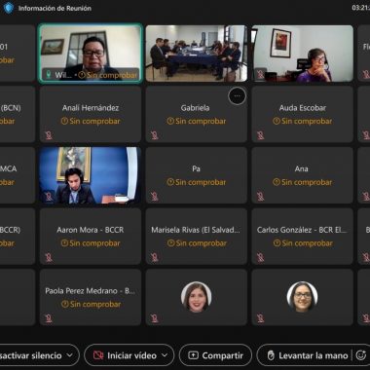Expand the audio options chevron next to silencio
Image resolution: width=370 pixels, height=370 pixels.
coord(70,355)
